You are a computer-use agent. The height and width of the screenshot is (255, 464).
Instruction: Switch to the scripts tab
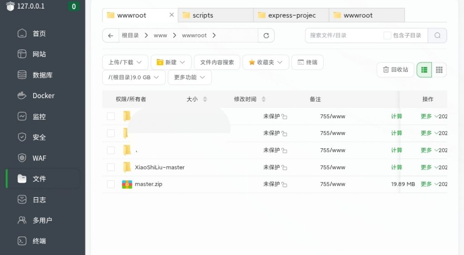(215, 15)
